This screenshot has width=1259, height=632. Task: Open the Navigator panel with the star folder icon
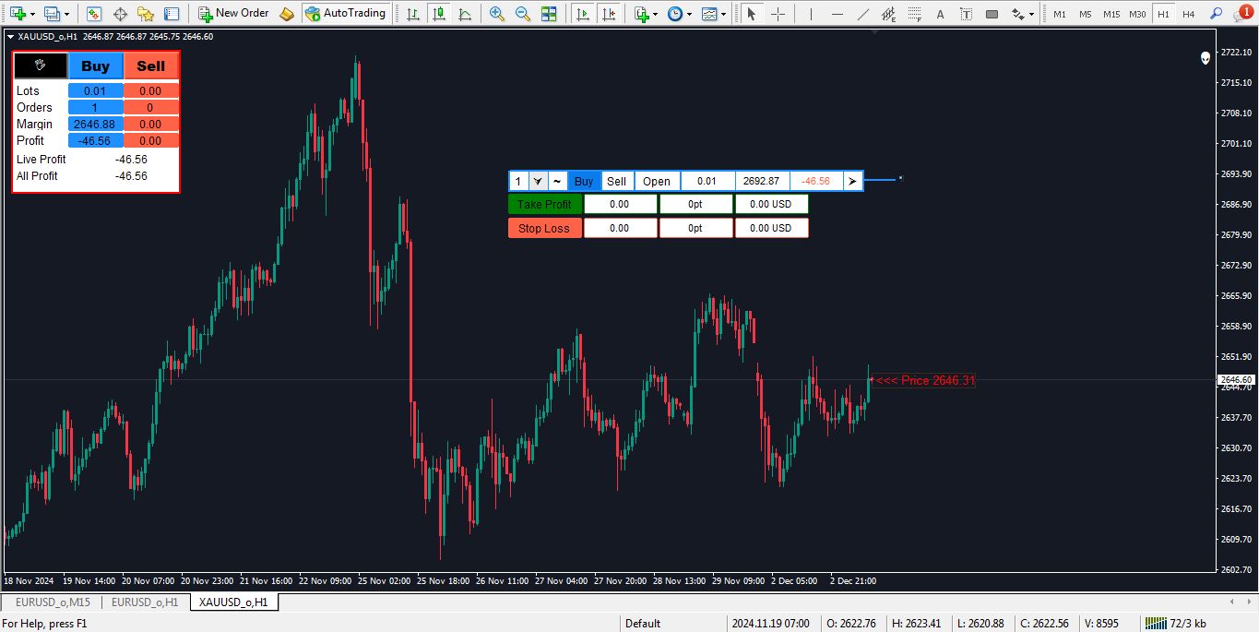point(146,14)
